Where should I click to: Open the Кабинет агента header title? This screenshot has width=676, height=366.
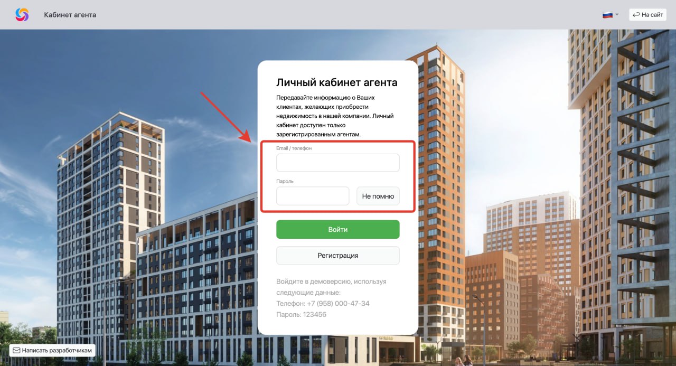click(70, 15)
